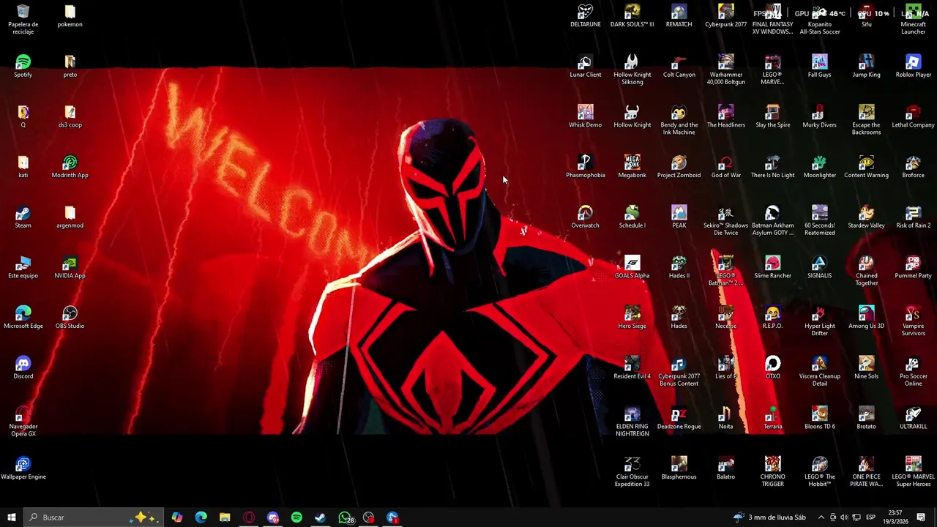Click the Buscar taskbar search box
937x527 pixels.
point(93,517)
